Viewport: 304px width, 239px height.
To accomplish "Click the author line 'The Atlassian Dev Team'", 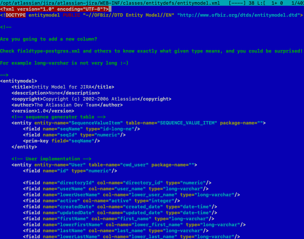I will pyautogui.click(x=67, y=105).
